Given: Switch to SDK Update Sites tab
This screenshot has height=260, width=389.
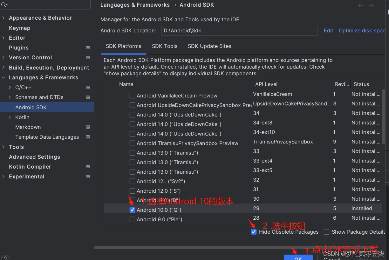Looking at the screenshot, I should pyautogui.click(x=209, y=46).
